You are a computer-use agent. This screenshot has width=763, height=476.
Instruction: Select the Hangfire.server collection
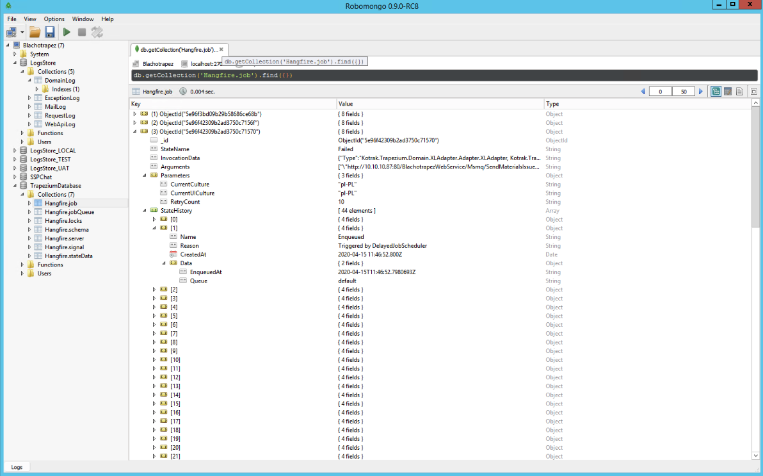pyautogui.click(x=64, y=238)
